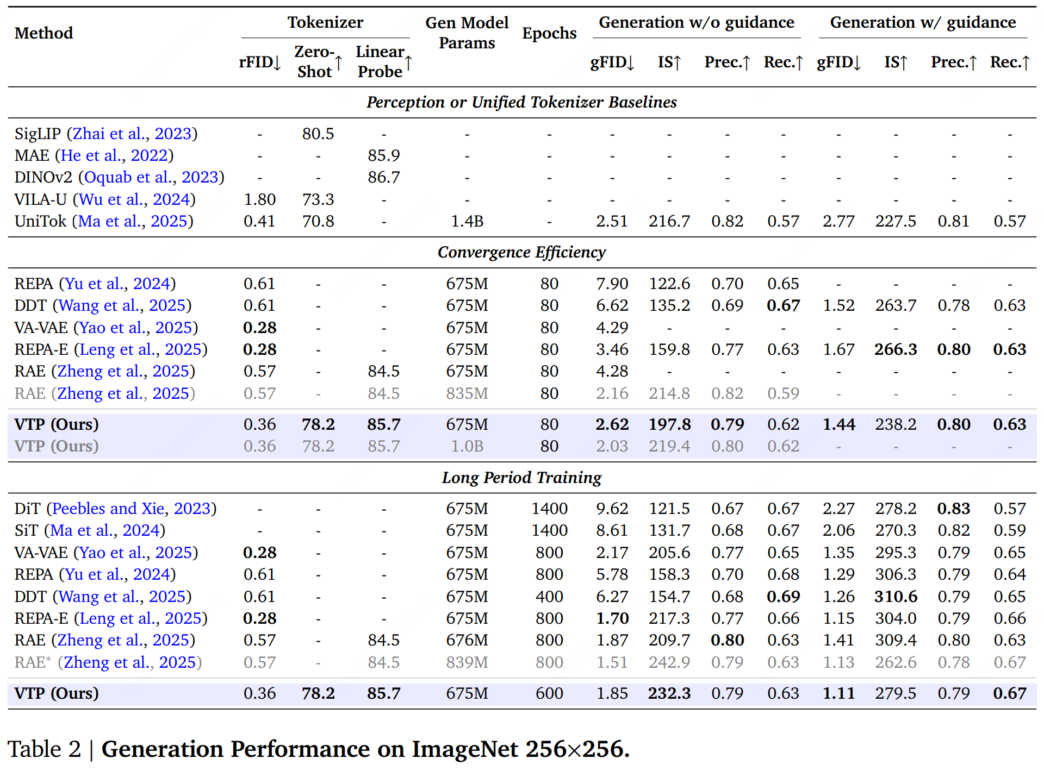Click the grayed 1.0B params value

pos(467,446)
